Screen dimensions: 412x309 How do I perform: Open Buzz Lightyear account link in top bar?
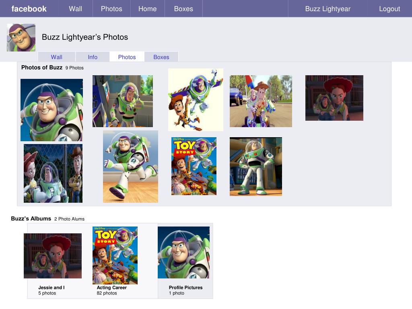328,9
